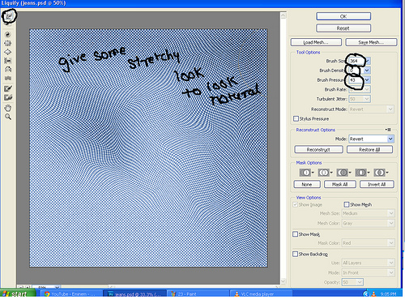Select the Twirl Clockwise tool
405x304 pixels.
click(x=8, y=34)
